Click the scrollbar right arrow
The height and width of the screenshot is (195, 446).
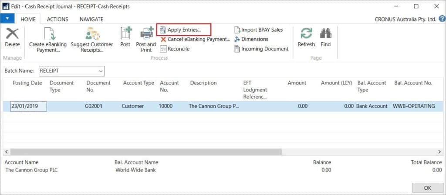(439, 152)
